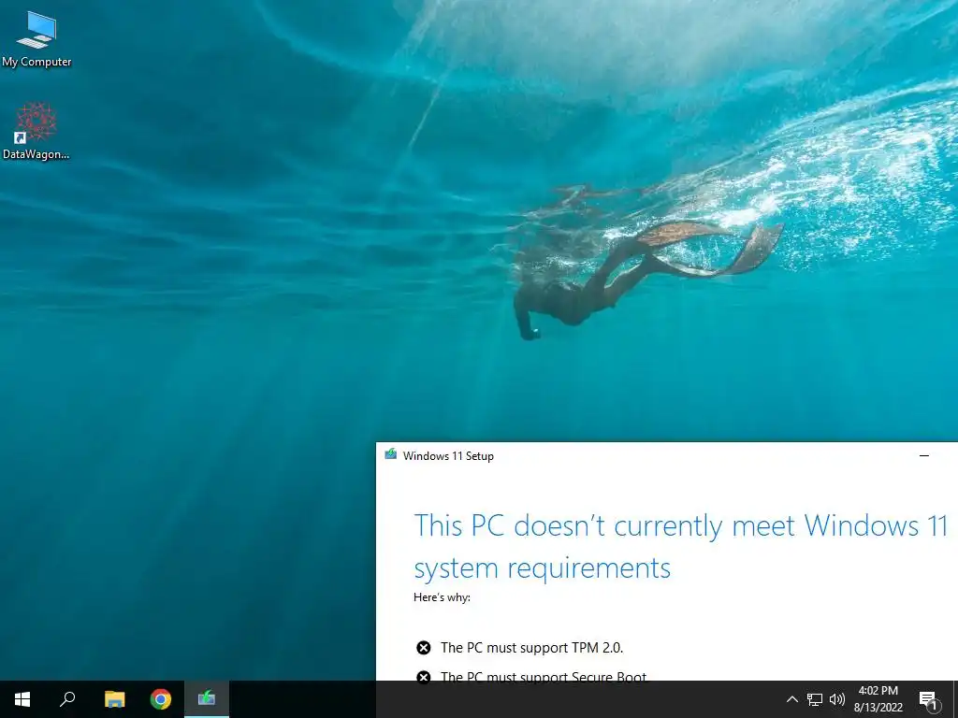Open the Windows Start menu

point(22,699)
